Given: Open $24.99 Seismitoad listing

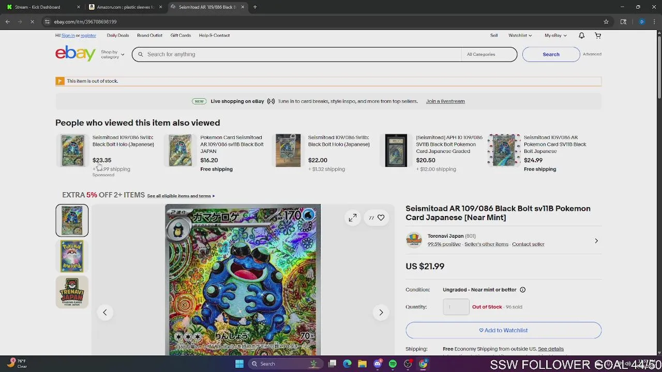Looking at the screenshot, I should (538, 153).
